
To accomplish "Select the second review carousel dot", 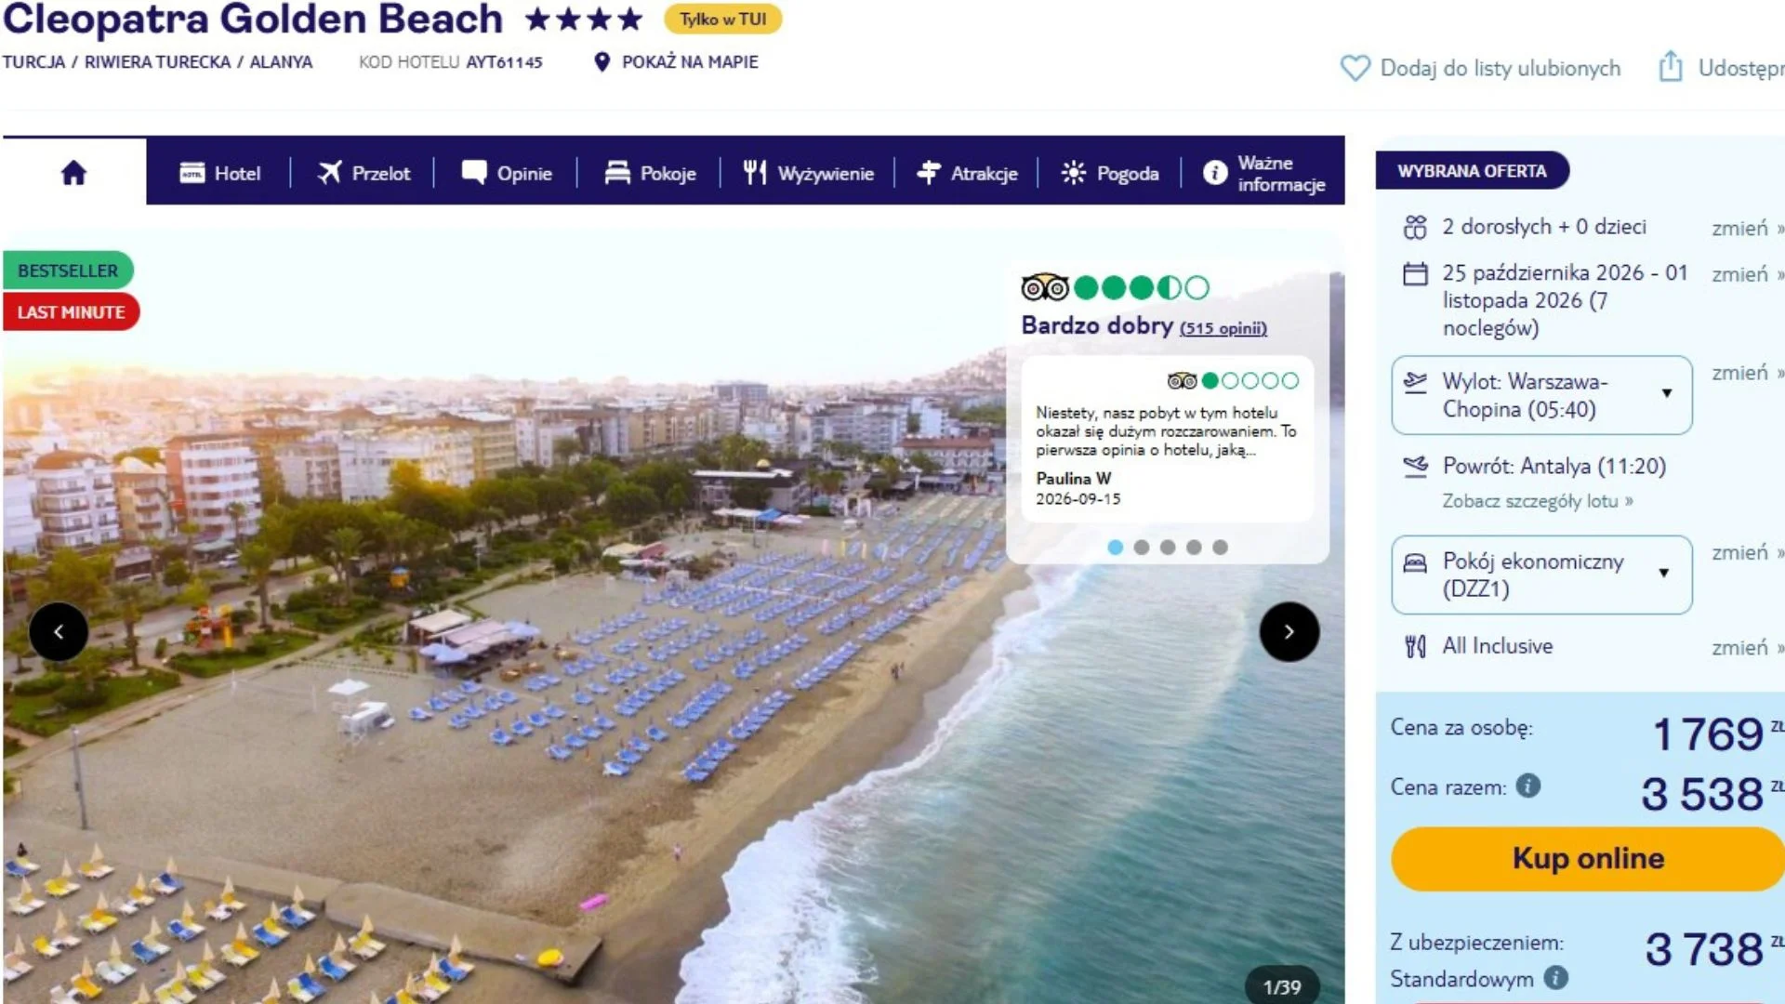I will 1142,548.
